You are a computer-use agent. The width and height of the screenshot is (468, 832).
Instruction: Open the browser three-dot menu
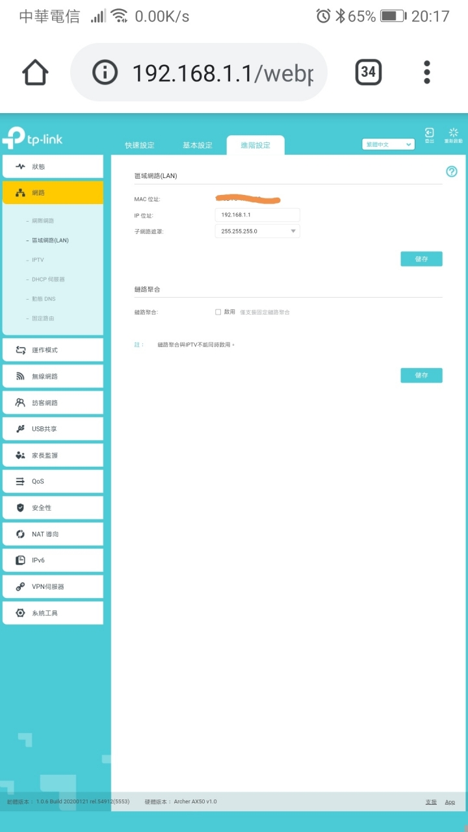pyautogui.click(x=427, y=72)
